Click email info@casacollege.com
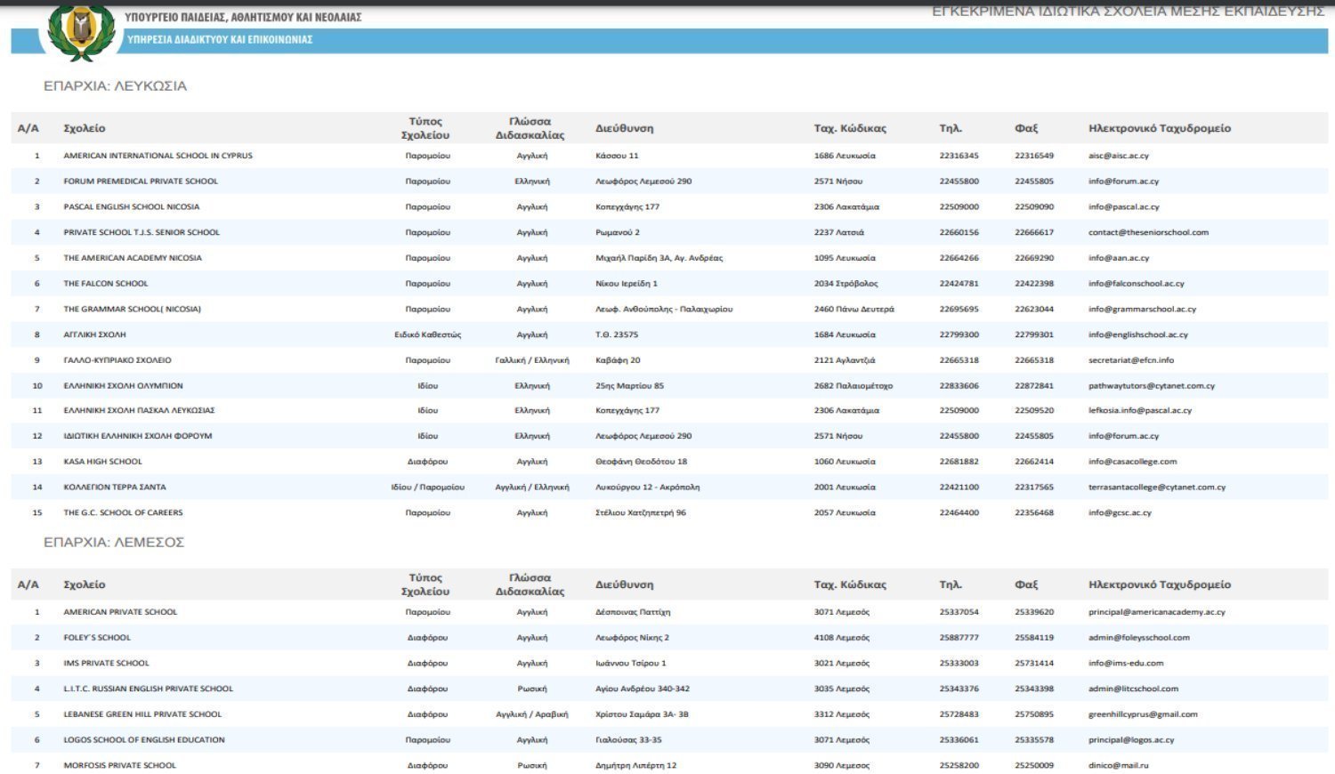Image resolution: width=1335 pixels, height=774 pixels. (1133, 462)
